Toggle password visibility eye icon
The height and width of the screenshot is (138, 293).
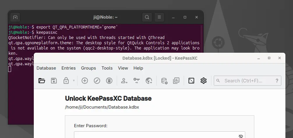point(241,136)
